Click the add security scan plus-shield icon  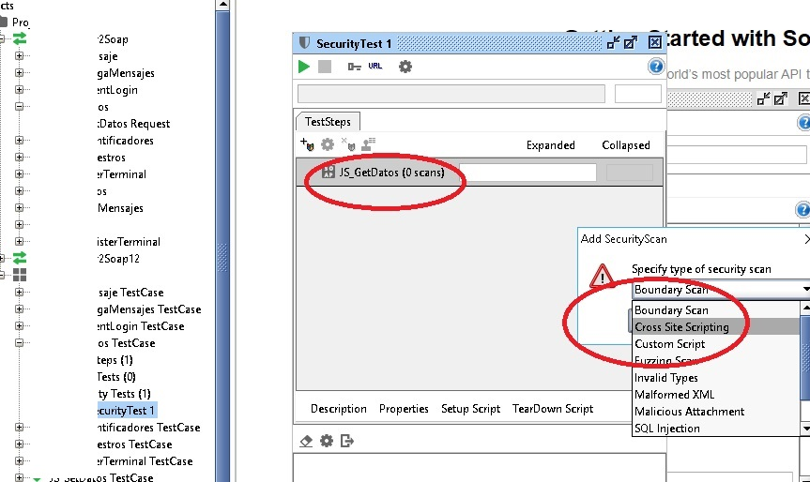point(307,144)
